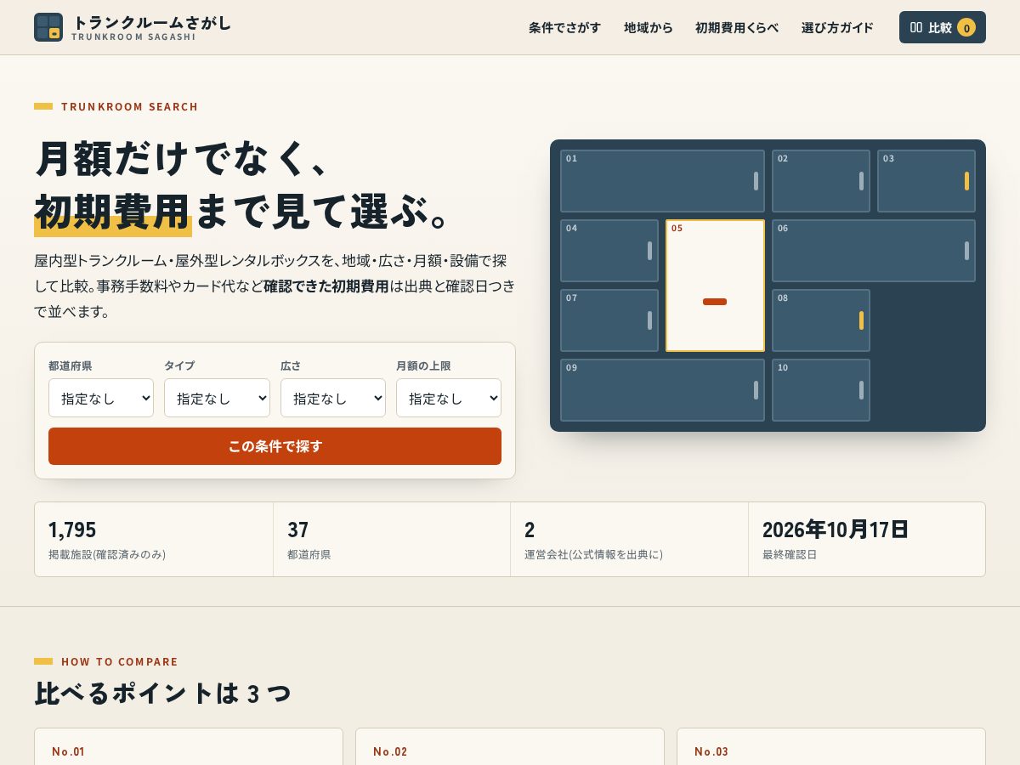The image size is (1020, 765).
Task: Expand the 広さ dropdown
Action: (x=333, y=398)
